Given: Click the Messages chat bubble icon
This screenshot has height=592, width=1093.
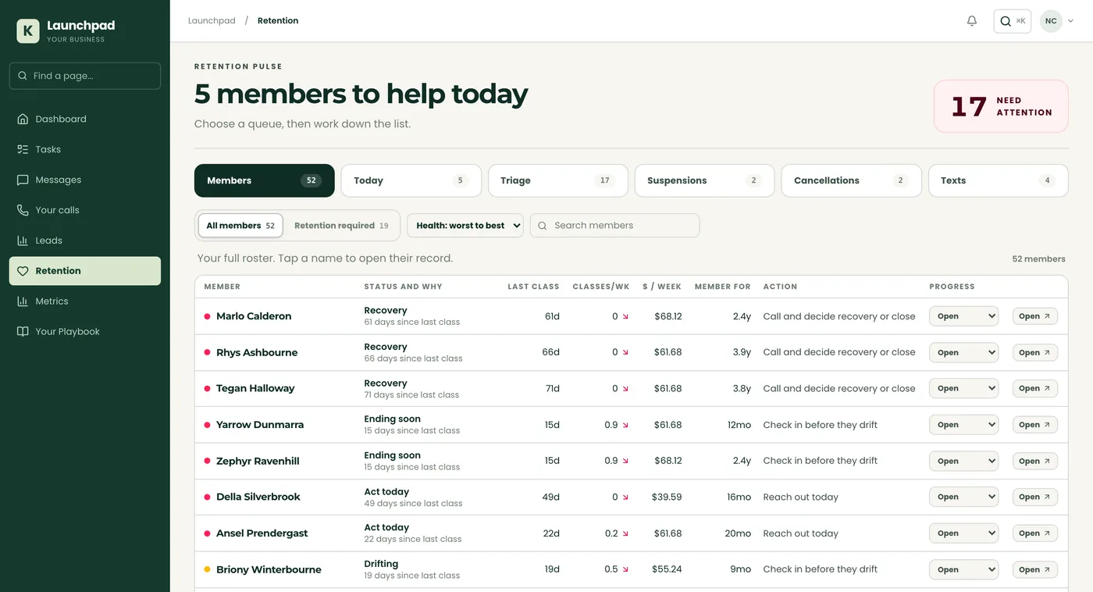Looking at the screenshot, I should 23,180.
